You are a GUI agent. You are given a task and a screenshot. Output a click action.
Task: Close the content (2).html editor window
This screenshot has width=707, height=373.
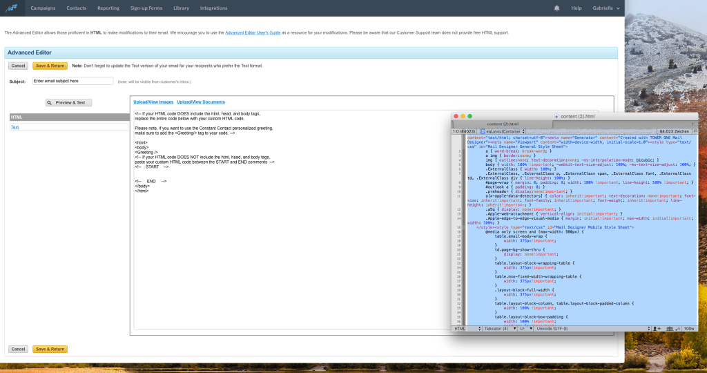(456, 116)
